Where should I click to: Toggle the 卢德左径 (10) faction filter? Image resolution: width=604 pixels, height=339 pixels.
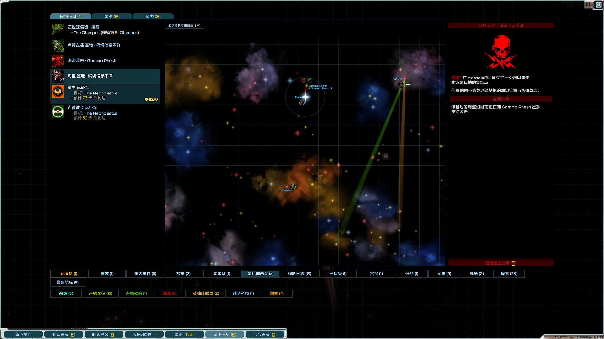click(101, 293)
